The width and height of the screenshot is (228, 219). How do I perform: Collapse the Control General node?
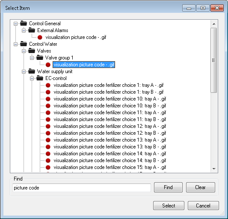point(15,24)
